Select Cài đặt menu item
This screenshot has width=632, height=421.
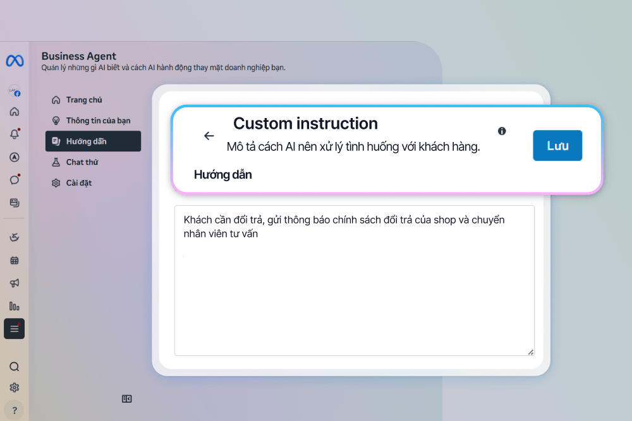tap(93, 183)
